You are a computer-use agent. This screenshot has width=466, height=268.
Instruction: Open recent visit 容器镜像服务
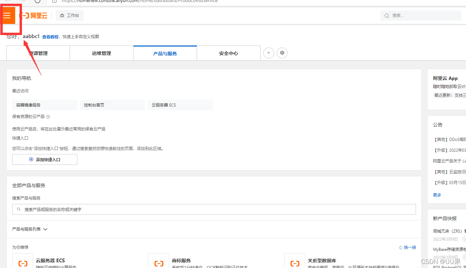tap(45, 105)
